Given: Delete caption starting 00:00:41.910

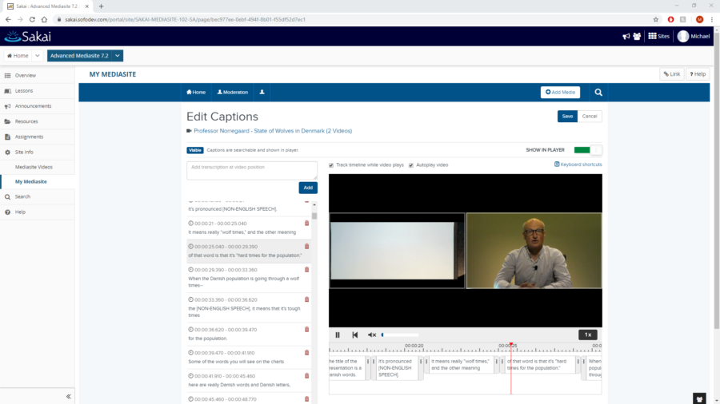Looking at the screenshot, I should [306, 375].
